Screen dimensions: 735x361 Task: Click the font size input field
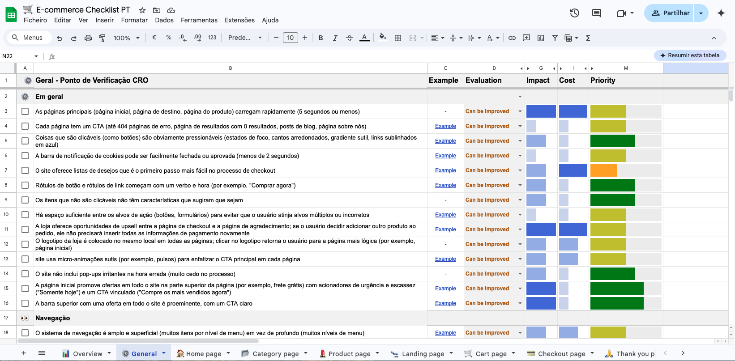291,38
